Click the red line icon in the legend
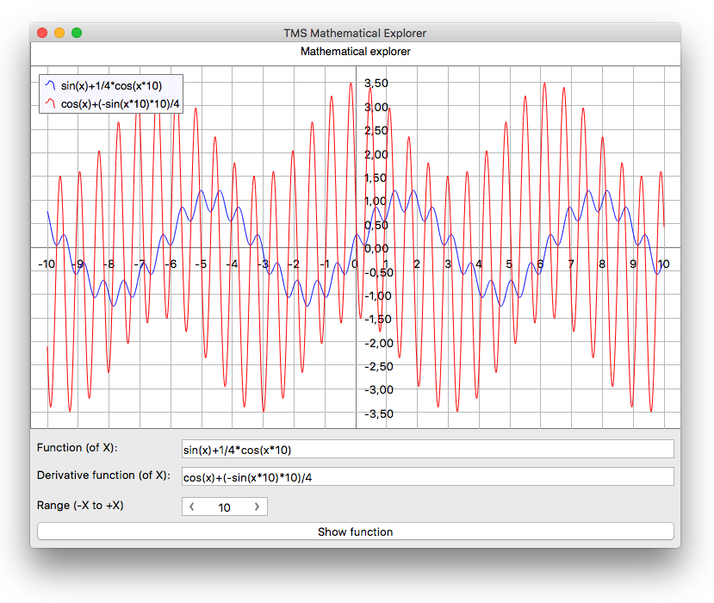This screenshot has height=603, width=714. coord(50,104)
